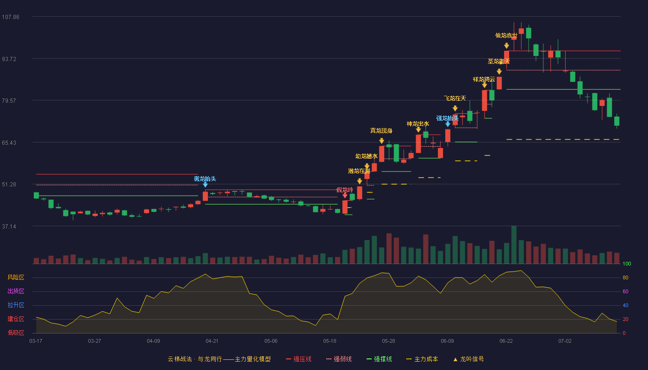Click the 神龙出水 signal label
This screenshot has height=370, width=648.
pyautogui.click(x=418, y=124)
